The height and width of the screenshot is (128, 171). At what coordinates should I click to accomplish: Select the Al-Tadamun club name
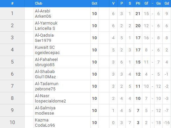pyautogui.click(x=46, y=84)
